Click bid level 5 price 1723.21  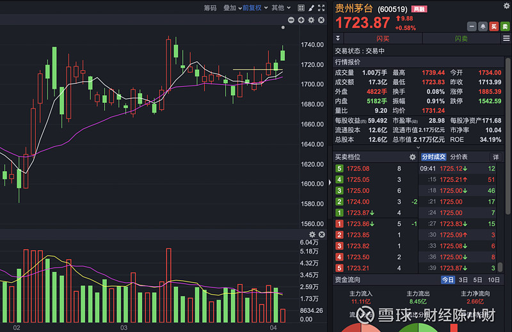point(358,268)
